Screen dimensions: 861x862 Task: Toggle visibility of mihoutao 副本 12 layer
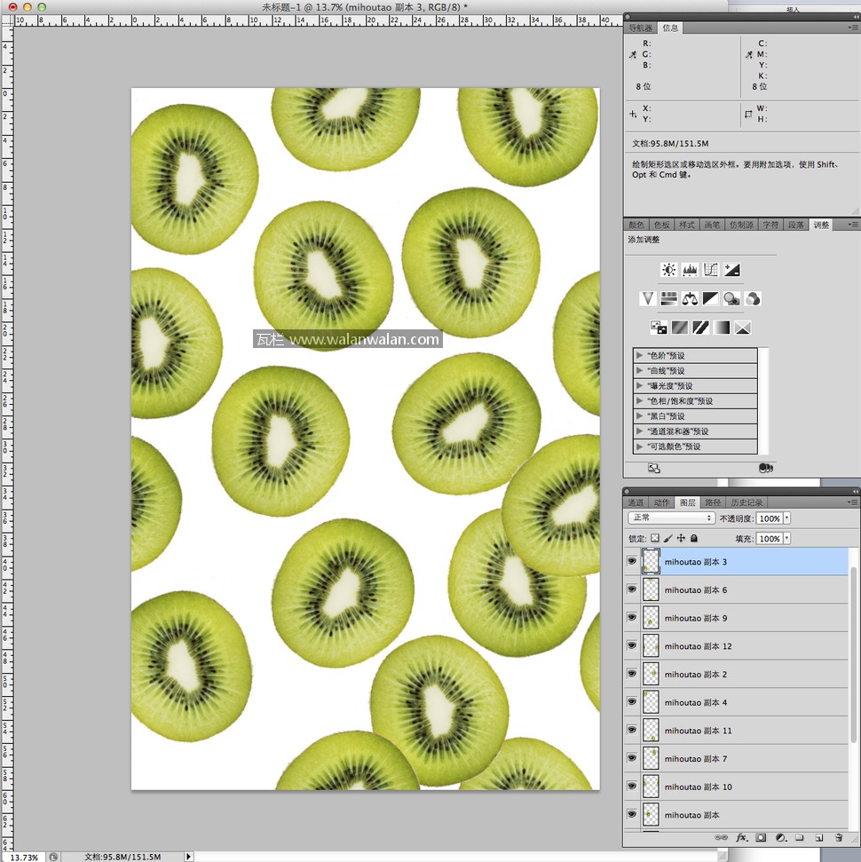point(632,646)
